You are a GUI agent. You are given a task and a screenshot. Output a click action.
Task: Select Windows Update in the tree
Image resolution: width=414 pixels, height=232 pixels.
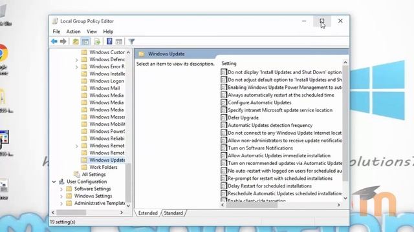(107, 160)
